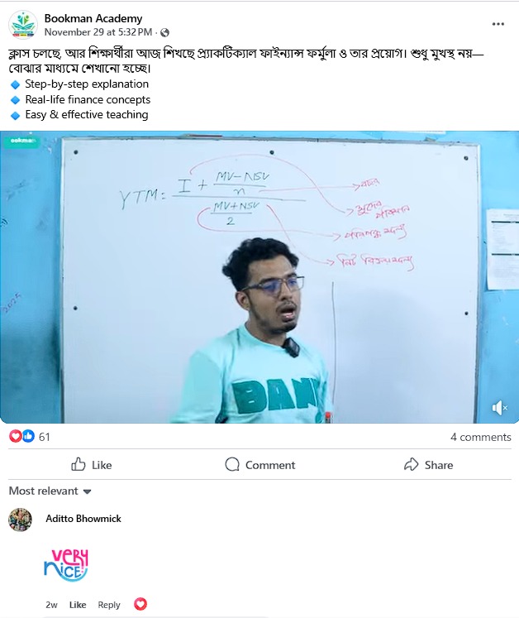Like Aditto Bhowmick's comment
The width and height of the screenshot is (519, 618).
[x=78, y=605]
